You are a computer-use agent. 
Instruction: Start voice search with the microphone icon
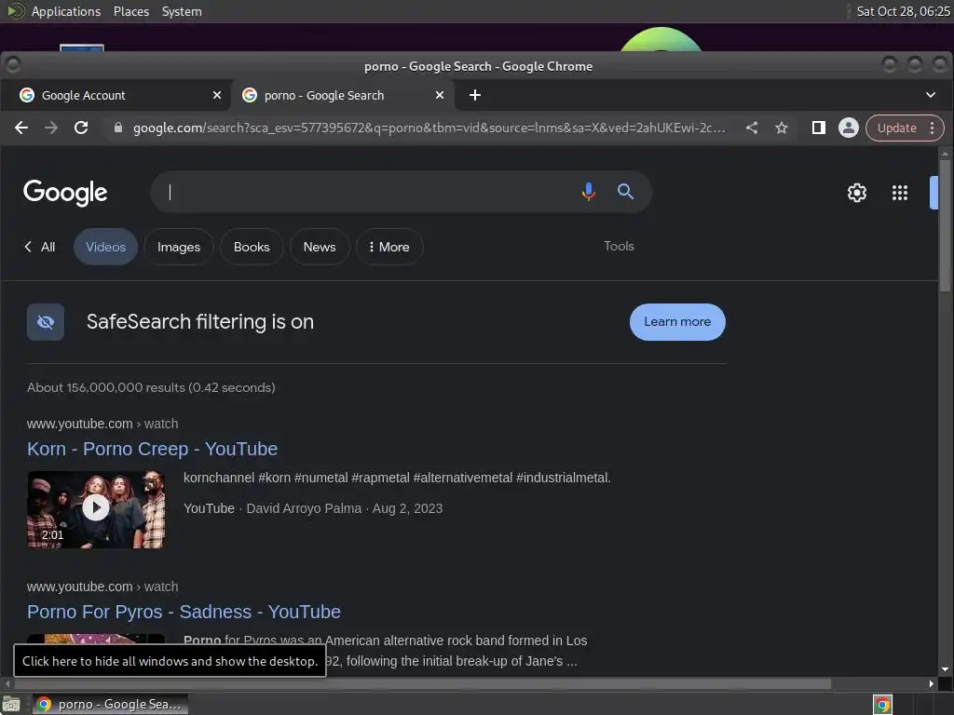(x=589, y=192)
